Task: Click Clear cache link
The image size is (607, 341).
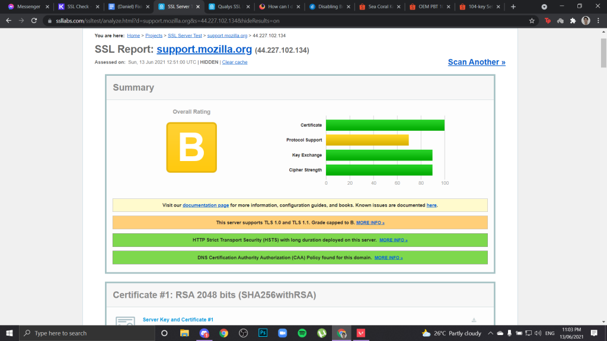Action: 235,62
